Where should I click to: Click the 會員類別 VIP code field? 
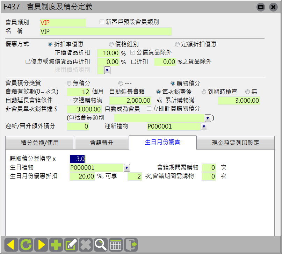tap(63, 23)
